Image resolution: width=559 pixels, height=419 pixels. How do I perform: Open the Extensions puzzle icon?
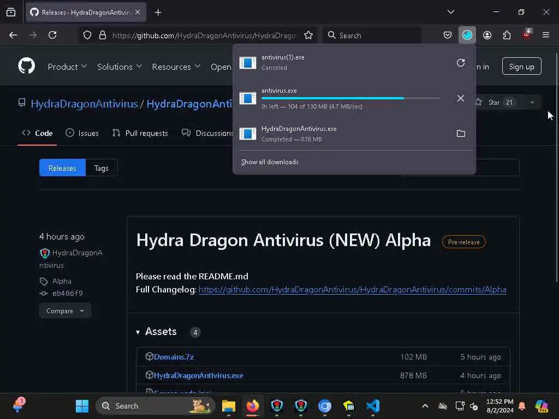click(x=507, y=35)
